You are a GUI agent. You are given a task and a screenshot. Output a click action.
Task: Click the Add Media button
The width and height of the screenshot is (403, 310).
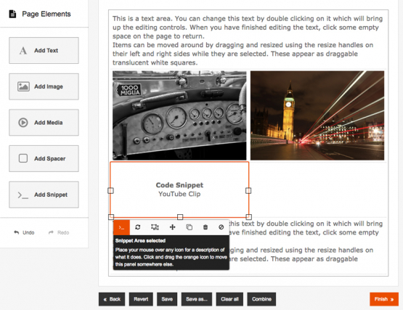coord(44,123)
